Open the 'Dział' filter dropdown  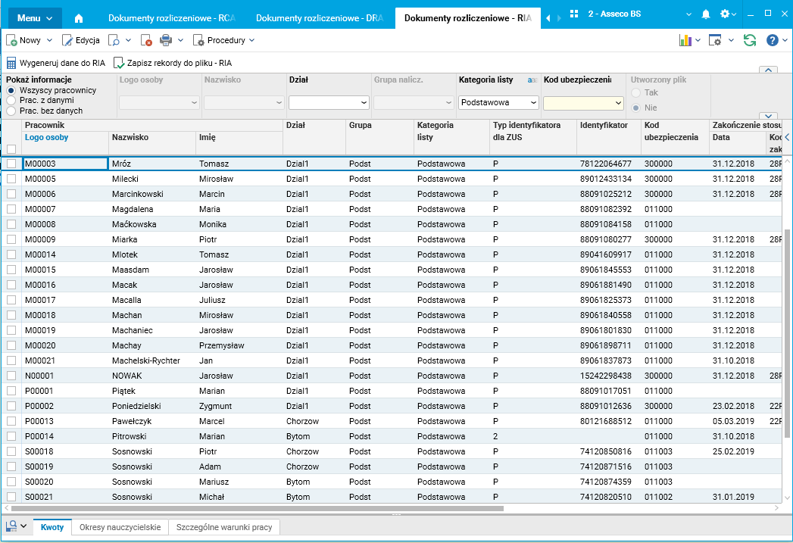coord(329,102)
